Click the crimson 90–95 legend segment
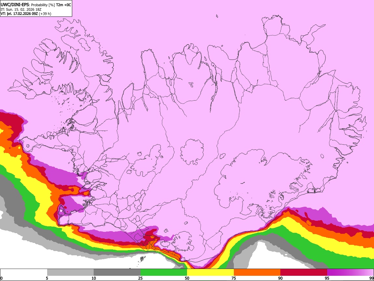The height and width of the screenshot is (281, 374). [x=304, y=273]
